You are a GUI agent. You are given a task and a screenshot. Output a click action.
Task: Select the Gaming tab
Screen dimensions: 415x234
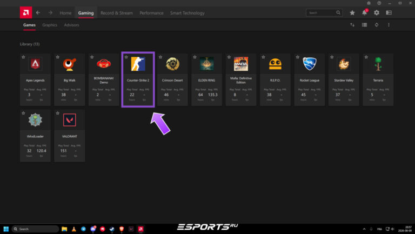[86, 13]
